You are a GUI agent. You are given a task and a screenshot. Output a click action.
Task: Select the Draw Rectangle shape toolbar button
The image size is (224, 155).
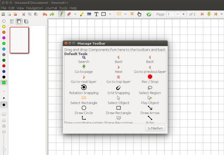point(103,14)
